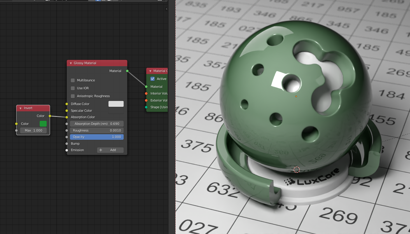Click the Glossy Material output socket

coord(127,71)
